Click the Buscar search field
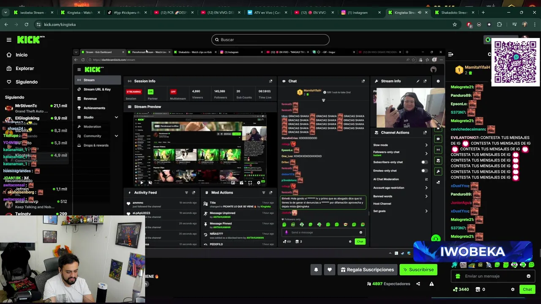 coord(270,40)
